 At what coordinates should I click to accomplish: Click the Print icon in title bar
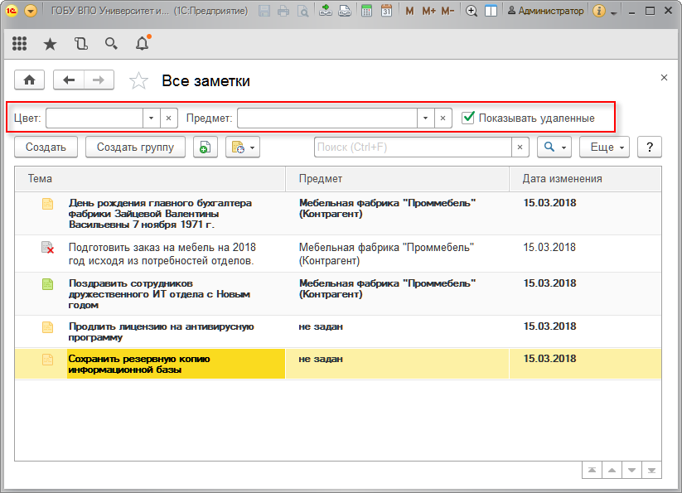(x=283, y=11)
